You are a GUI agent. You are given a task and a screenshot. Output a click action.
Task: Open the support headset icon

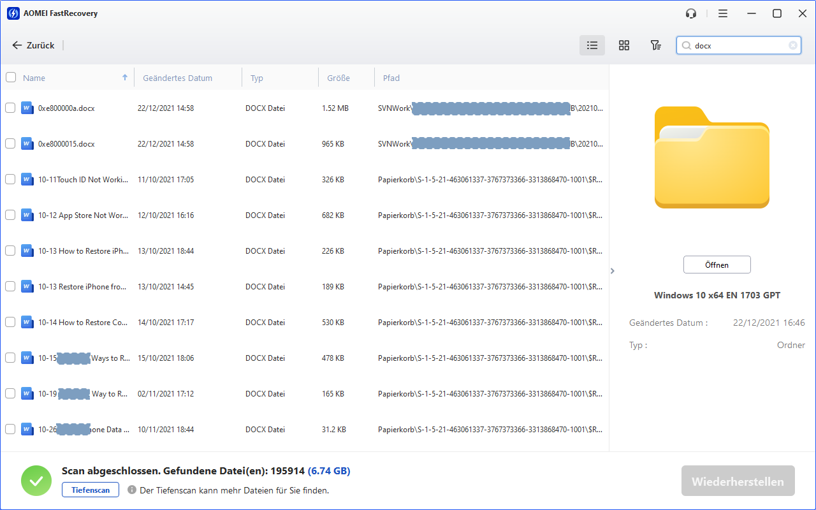pyautogui.click(x=691, y=13)
